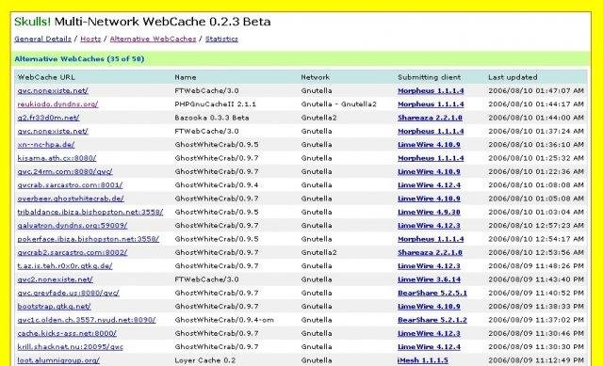The height and width of the screenshot is (366, 603).
Task: Open krill.shacknet.nu:20095/gwc link
Action: point(71,347)
